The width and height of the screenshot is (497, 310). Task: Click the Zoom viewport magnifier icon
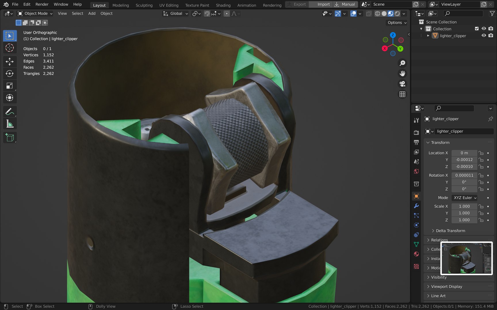402,63
